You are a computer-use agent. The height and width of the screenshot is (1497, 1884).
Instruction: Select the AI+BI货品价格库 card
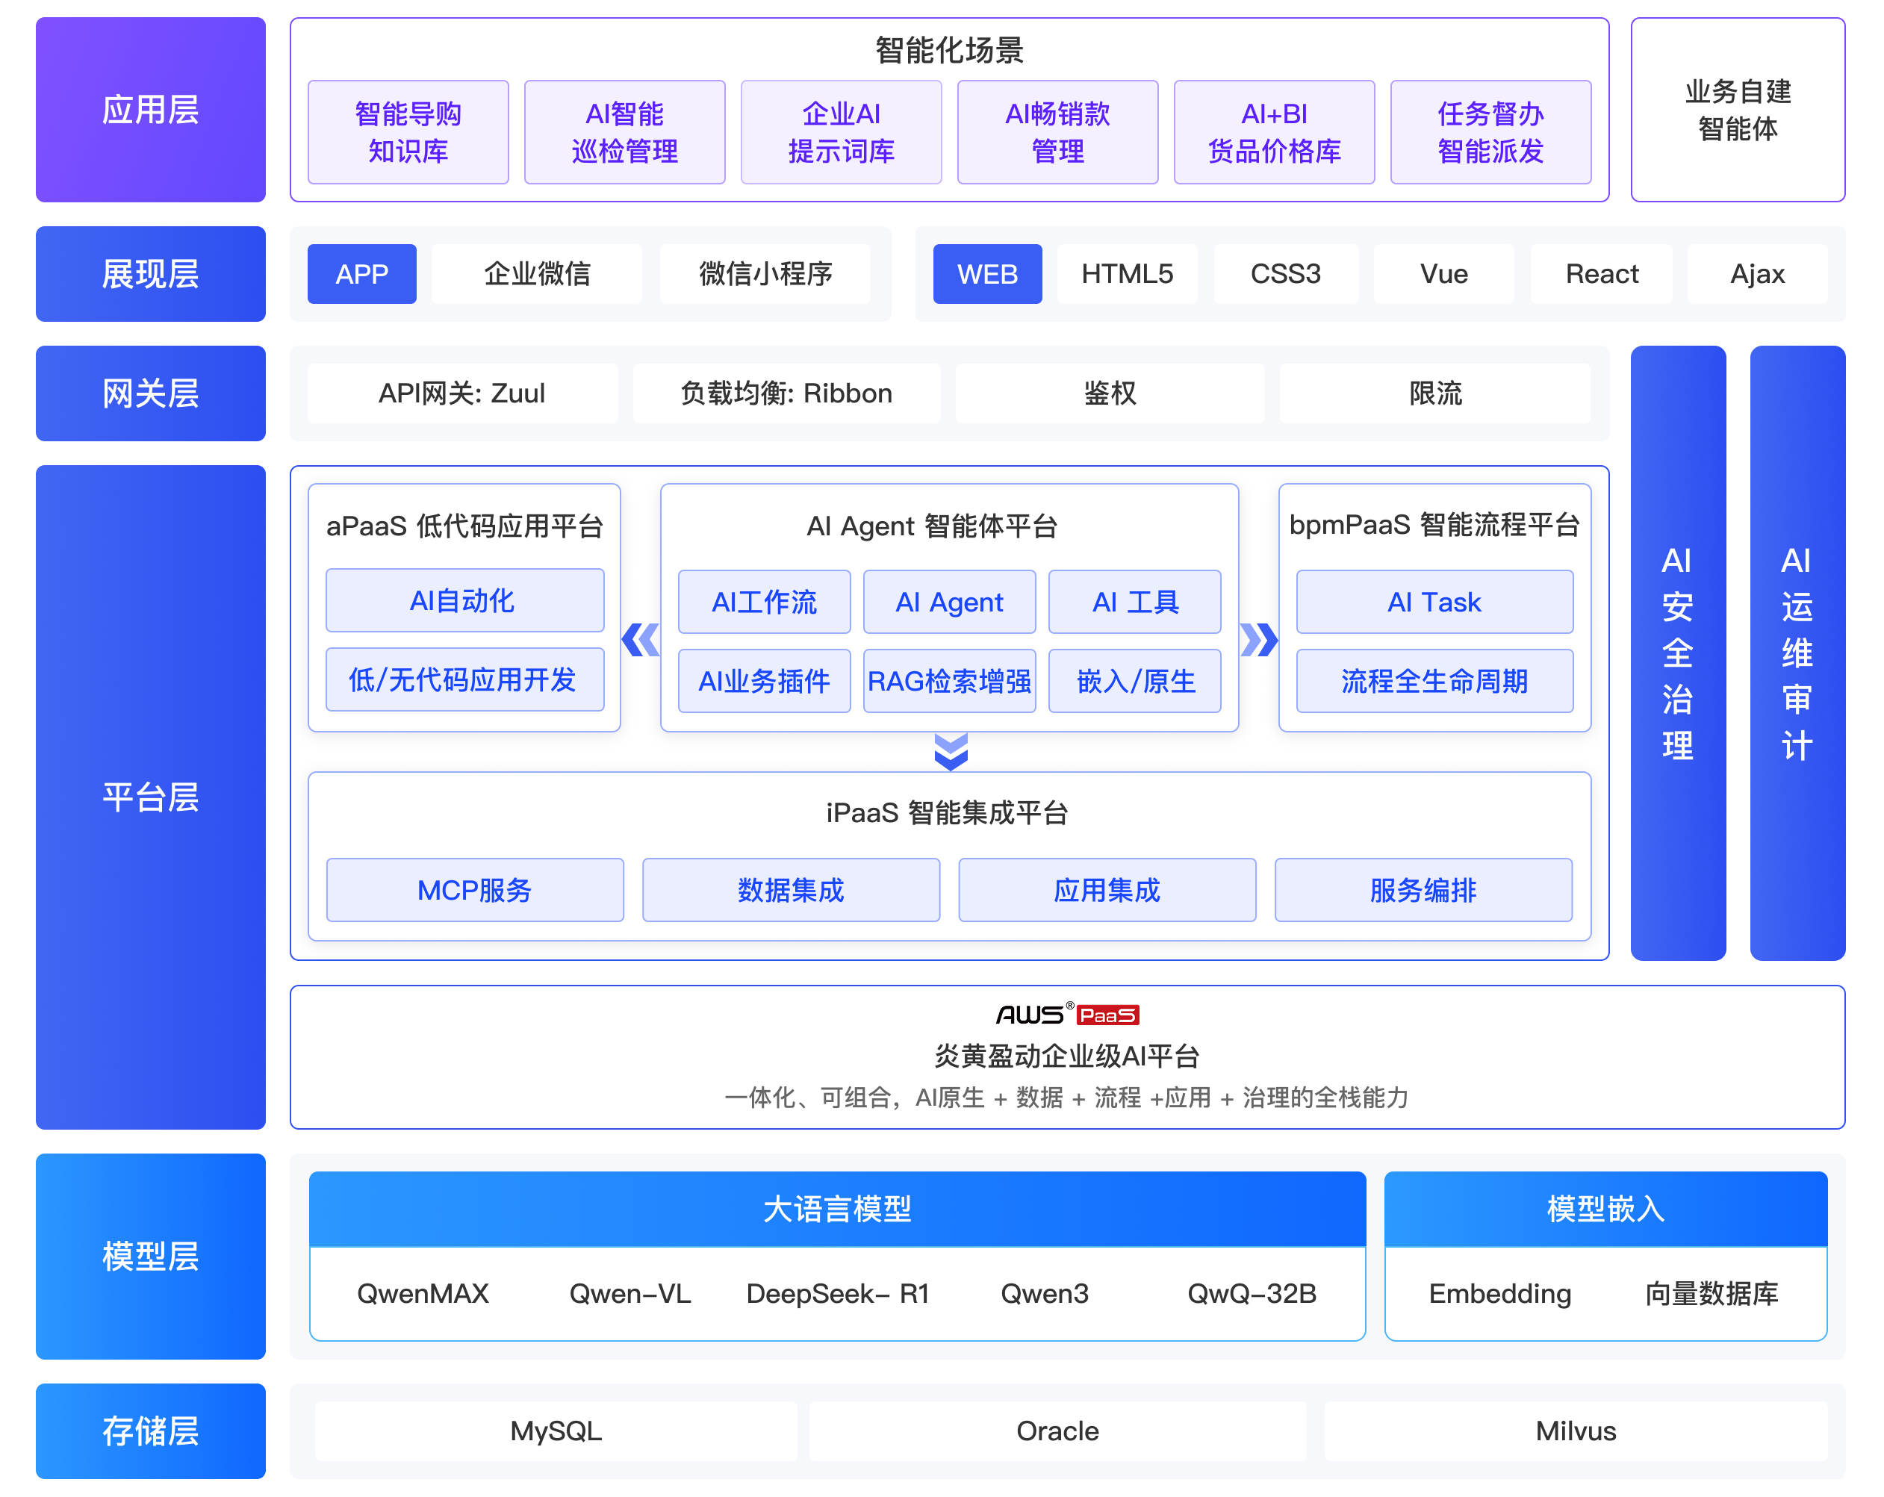(1273, 132)
